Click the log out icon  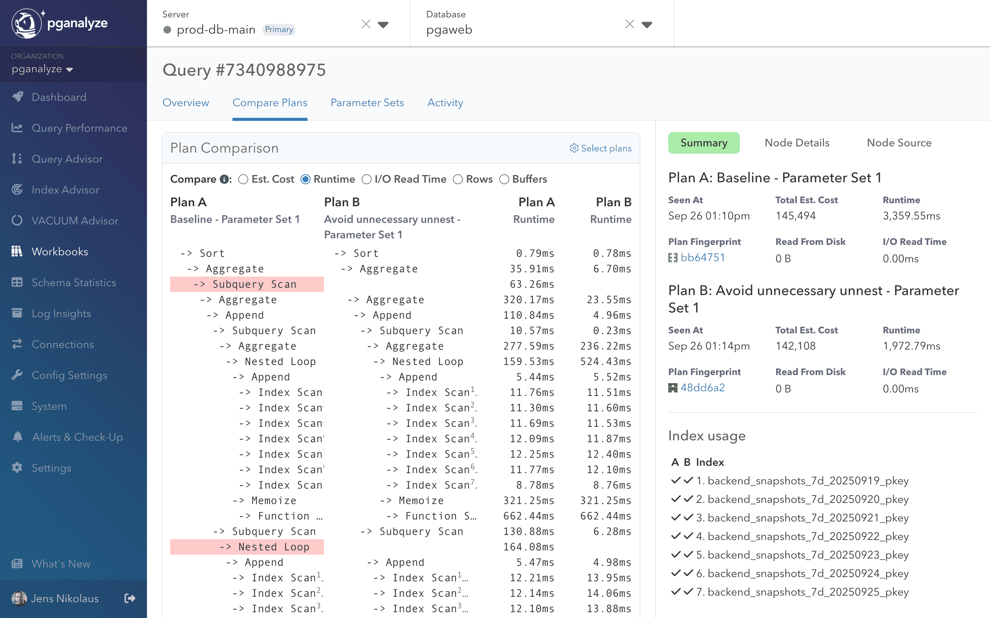coord(130,598)
